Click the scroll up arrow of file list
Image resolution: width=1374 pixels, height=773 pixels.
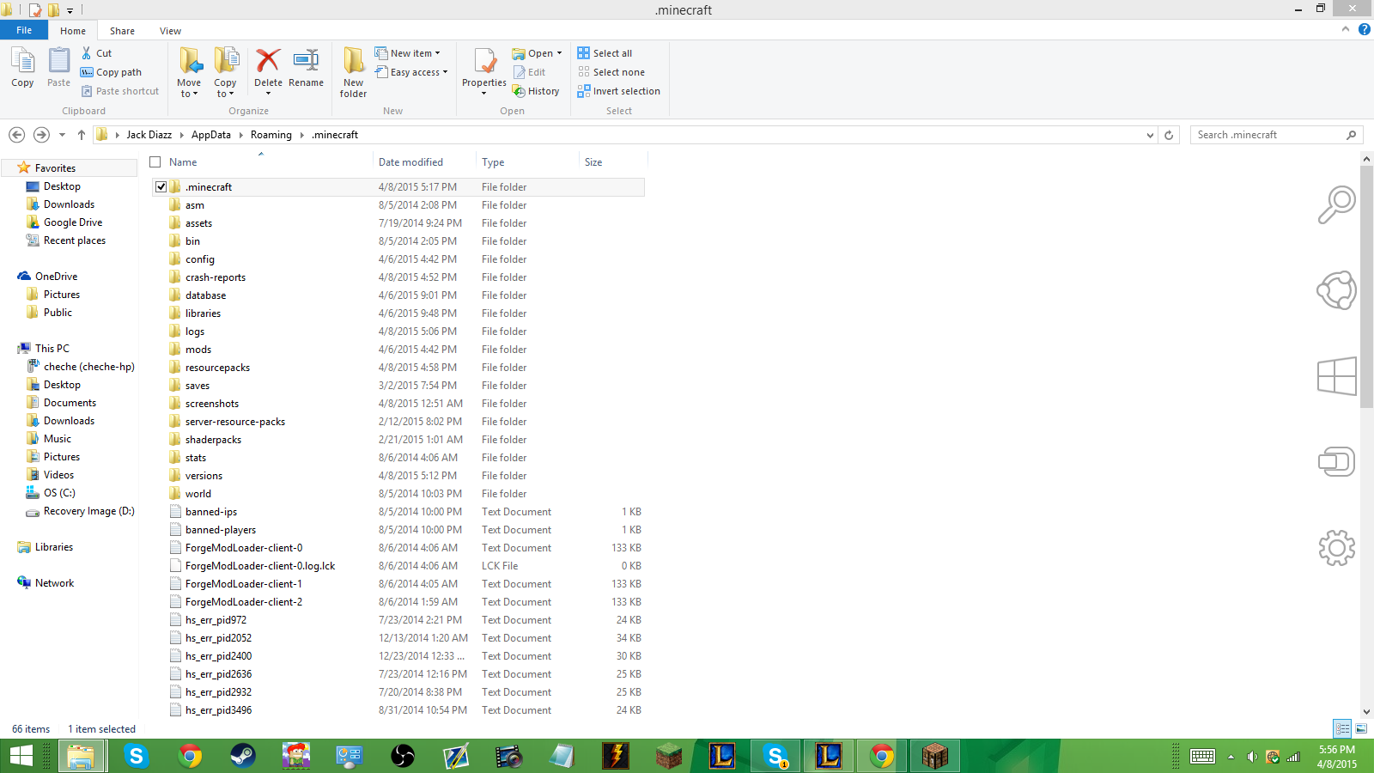pos(1366,159)
